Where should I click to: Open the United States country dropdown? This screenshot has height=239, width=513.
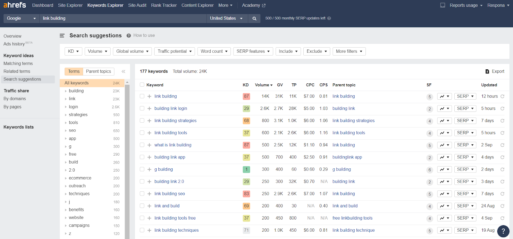coord(227,19)
